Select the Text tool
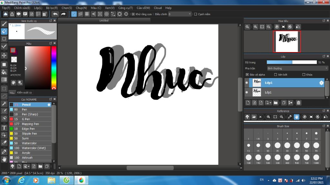Image resolution: width=330 pixels, height=185 pixels. 4,128
